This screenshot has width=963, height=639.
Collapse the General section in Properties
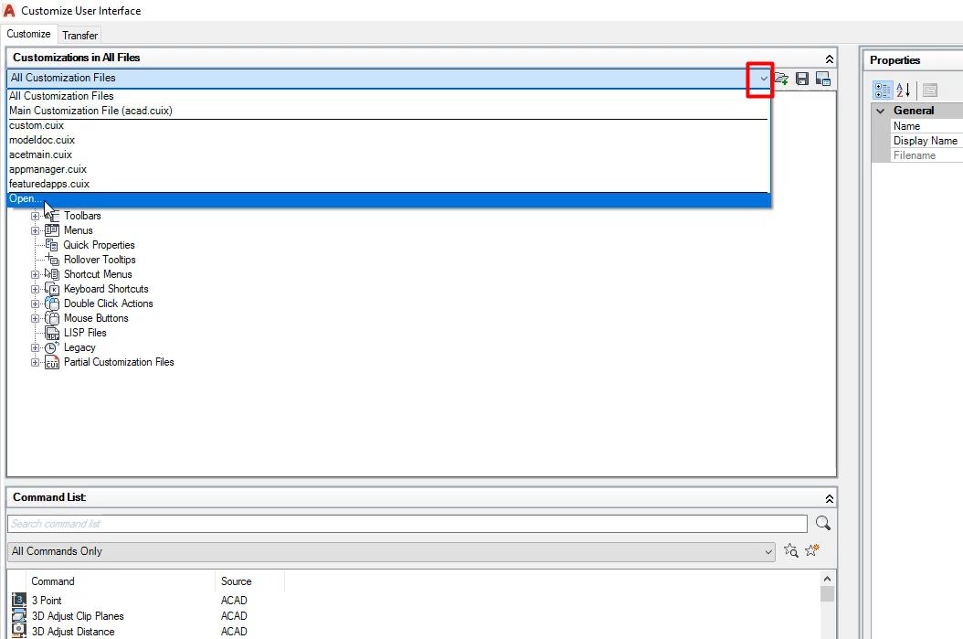(880, 110)
